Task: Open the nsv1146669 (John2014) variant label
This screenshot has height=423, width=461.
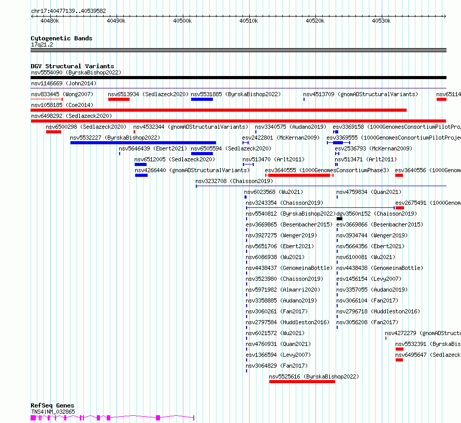Action: point(64,83)
